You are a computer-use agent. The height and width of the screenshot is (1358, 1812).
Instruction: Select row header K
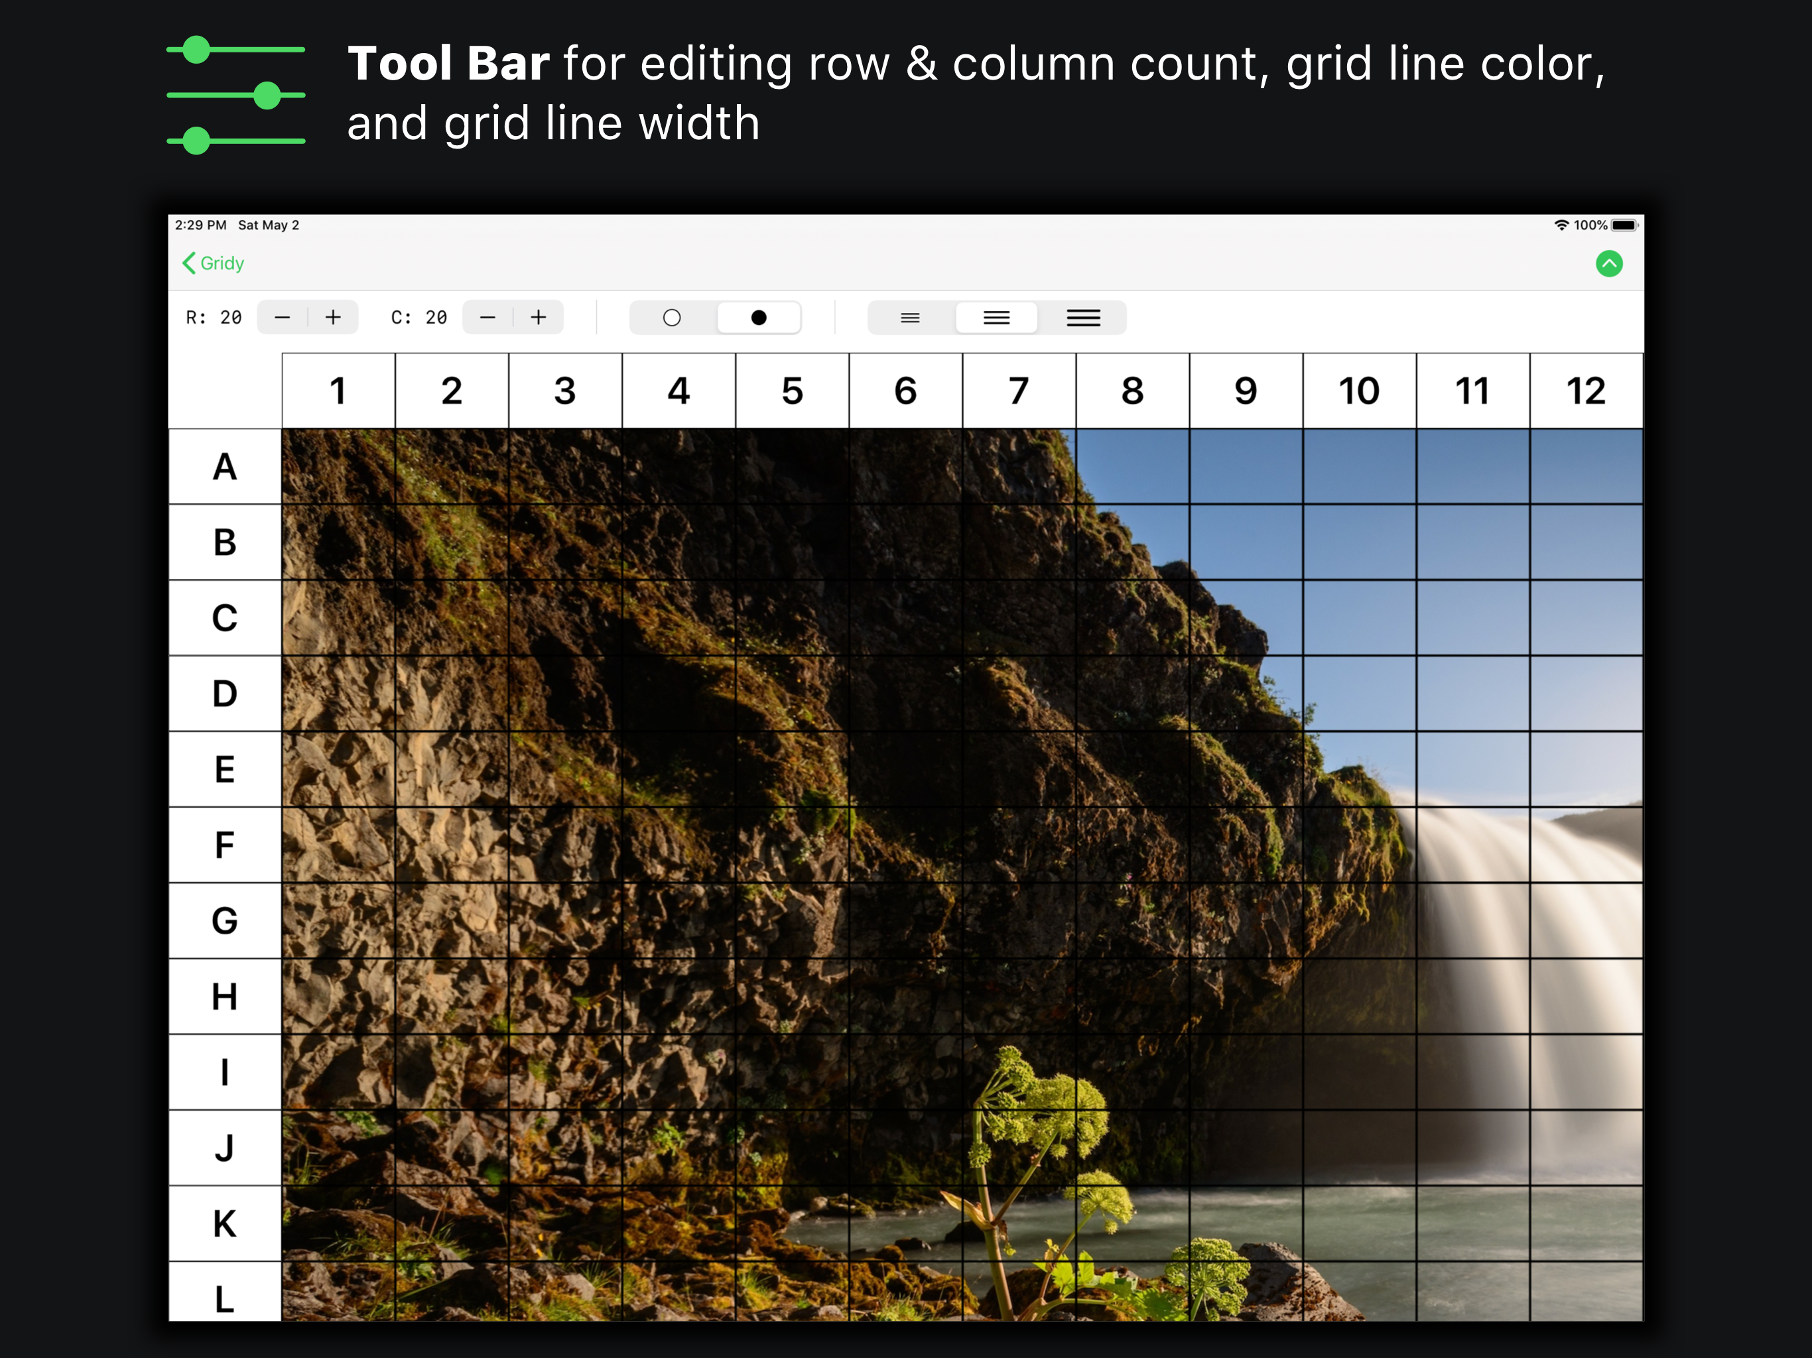pos(224,1223)
